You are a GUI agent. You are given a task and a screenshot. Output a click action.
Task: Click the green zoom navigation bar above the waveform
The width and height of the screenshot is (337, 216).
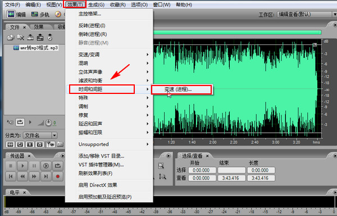point(237,33)
